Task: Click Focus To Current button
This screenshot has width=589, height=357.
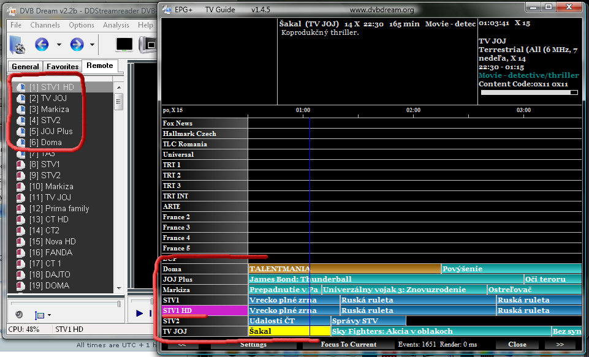Action: point(349,344)
